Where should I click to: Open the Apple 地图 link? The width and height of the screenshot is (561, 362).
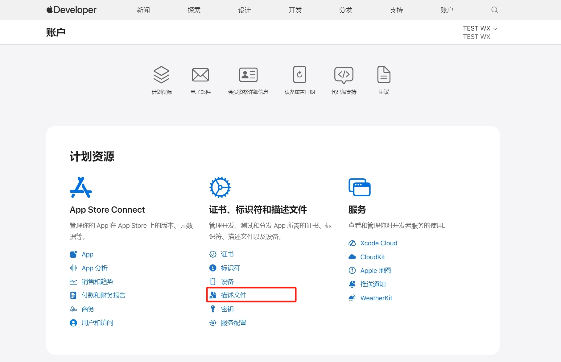[x=376, y=271]
